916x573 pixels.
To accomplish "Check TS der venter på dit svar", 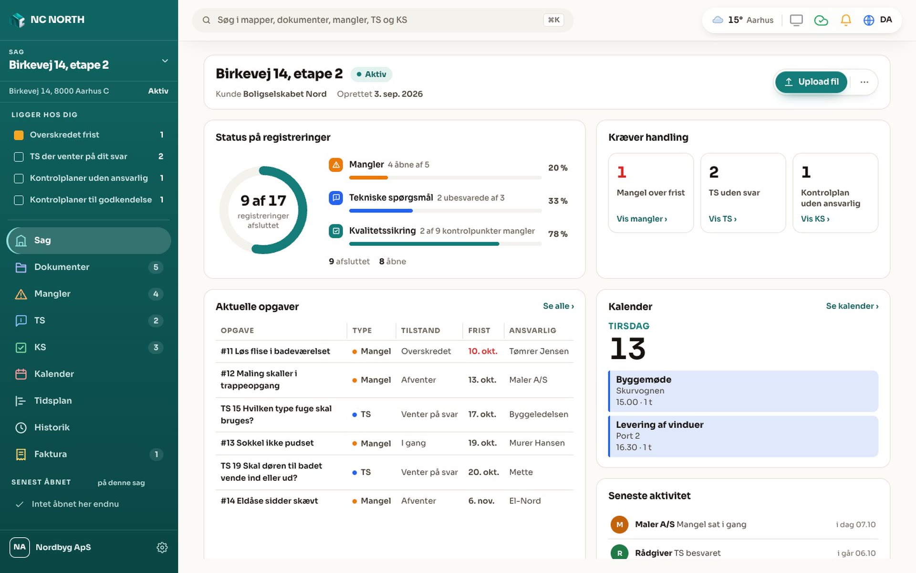I will (19, 157).
